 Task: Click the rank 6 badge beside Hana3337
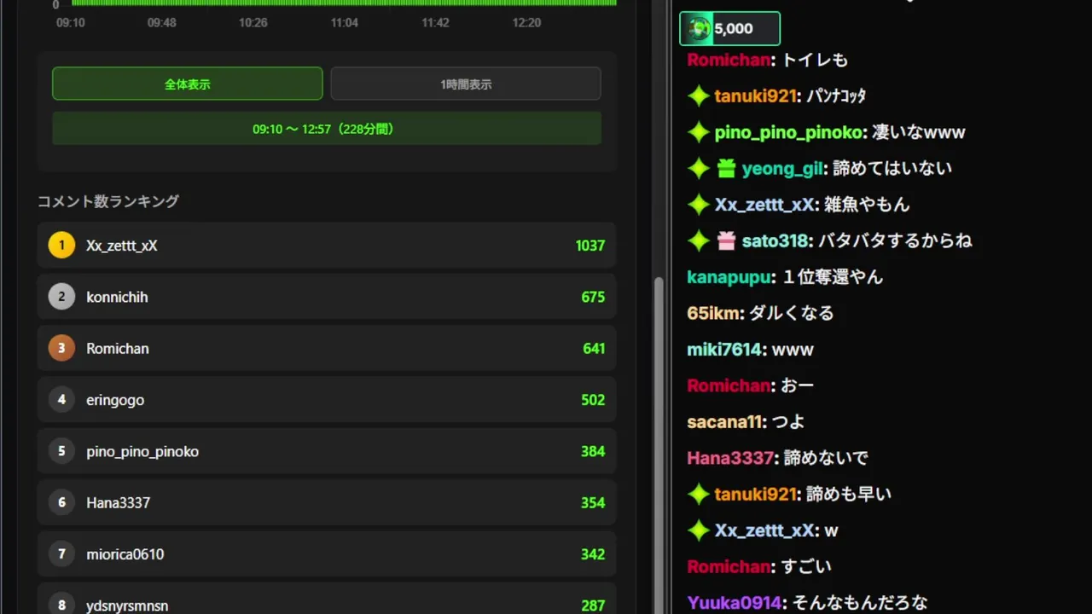[61, 503]
